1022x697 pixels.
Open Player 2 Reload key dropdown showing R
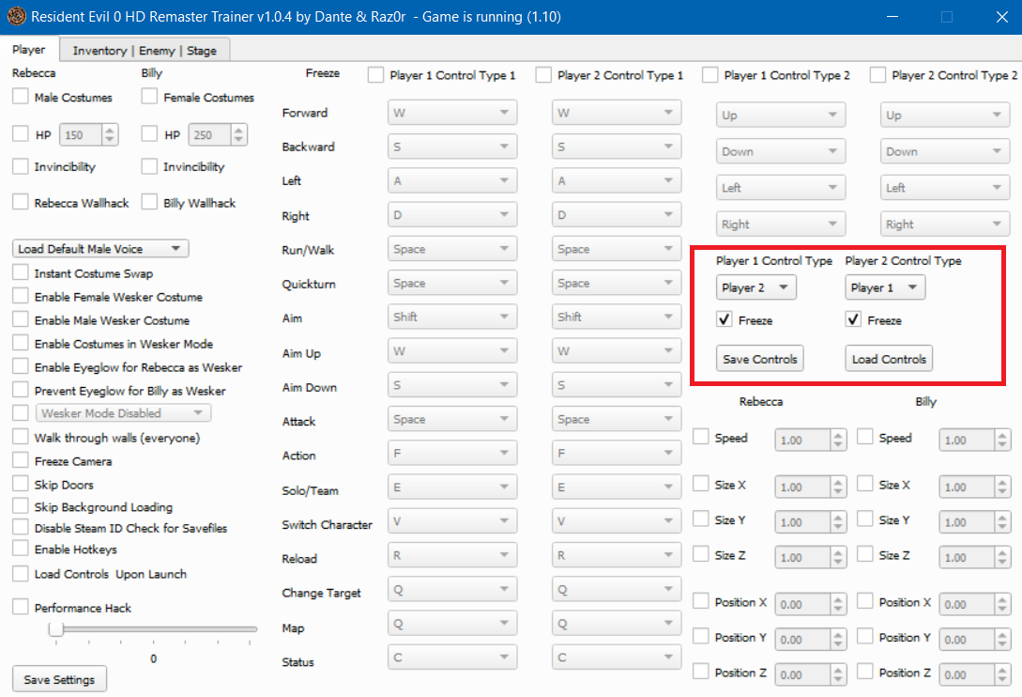point(617,555)
